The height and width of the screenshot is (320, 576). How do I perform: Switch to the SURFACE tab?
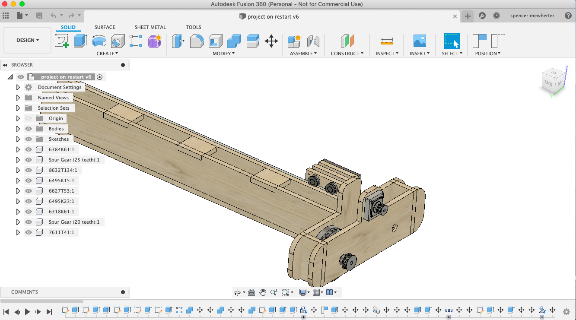pos(105,27)
